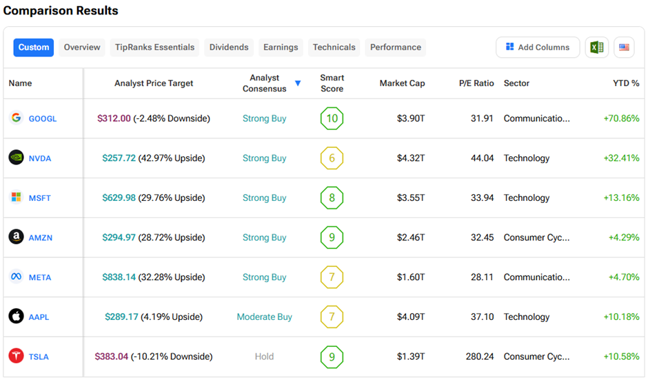Screen dimensions: 648x384
Task: Open the TSLA ticker link
Action: coord(39,356)
